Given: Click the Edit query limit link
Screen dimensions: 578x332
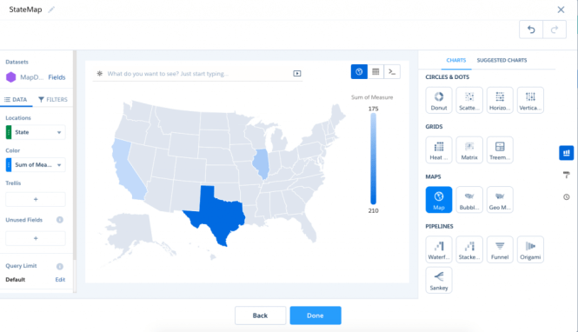Looking at the screenshot, I should (60, 280).
